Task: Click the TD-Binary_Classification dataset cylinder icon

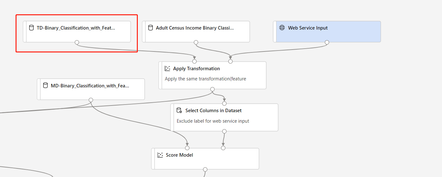Action: [x=31, y=28]
